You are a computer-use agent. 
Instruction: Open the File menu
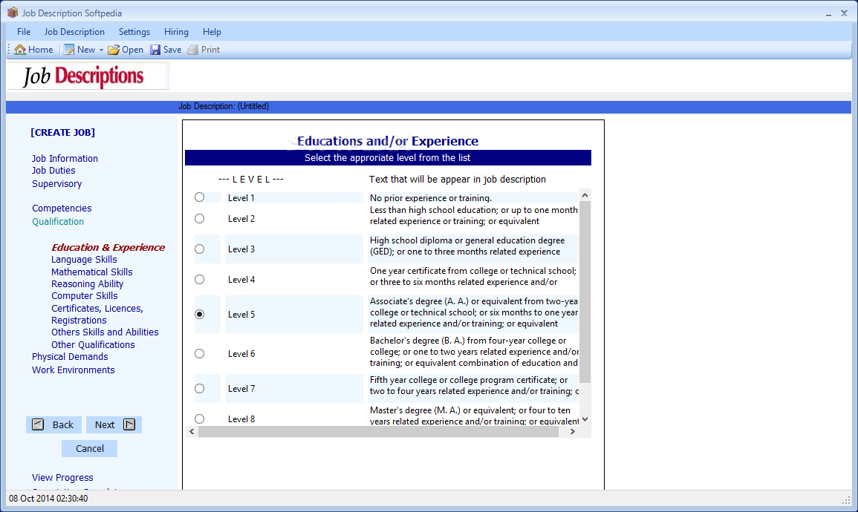(24, 32)
